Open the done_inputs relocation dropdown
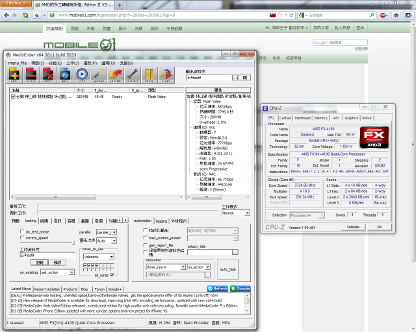Screen dimensions: 416x332 click(x=166, y=267)
